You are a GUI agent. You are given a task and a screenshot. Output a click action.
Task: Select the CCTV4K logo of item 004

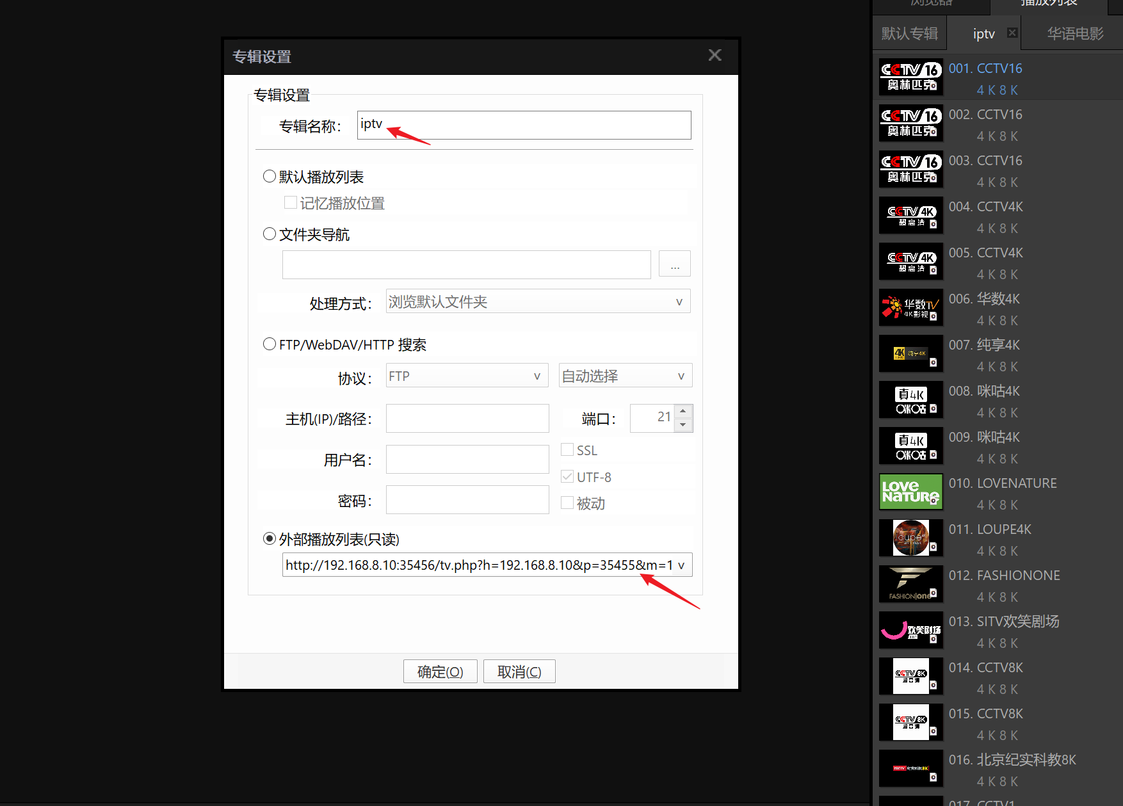coord(911,216)
